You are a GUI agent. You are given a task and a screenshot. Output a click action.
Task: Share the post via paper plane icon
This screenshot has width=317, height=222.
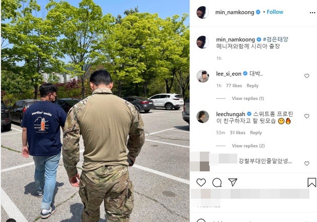pos(232,182)
